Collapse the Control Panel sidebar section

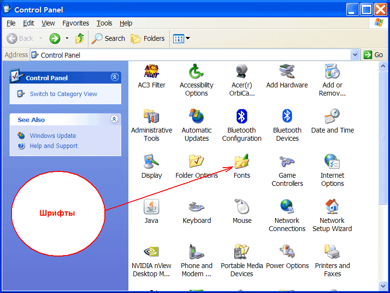tap(114, 77)
